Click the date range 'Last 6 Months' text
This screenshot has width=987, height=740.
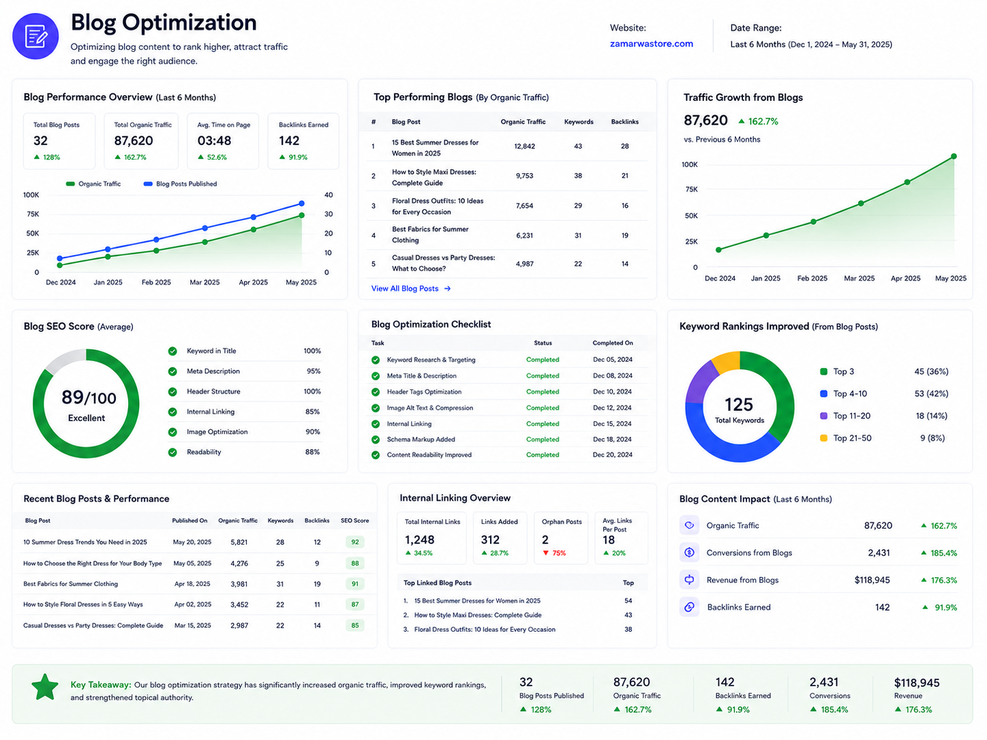(x=757, y=44)
